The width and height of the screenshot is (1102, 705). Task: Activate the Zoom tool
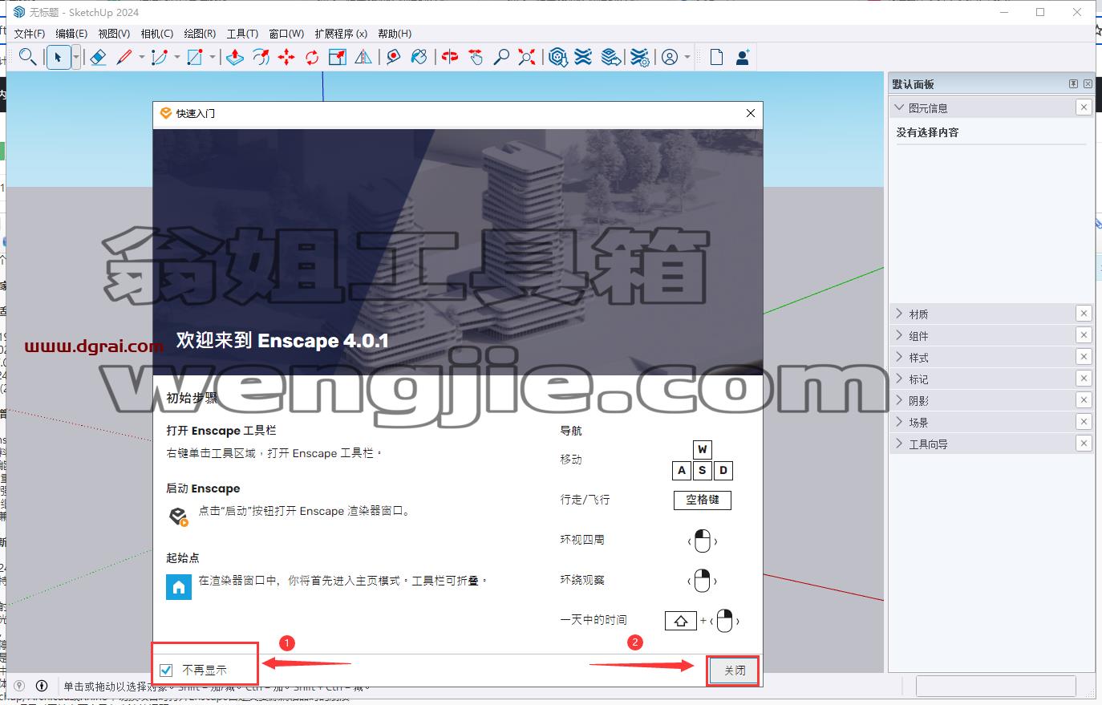[x=501, y=57]
